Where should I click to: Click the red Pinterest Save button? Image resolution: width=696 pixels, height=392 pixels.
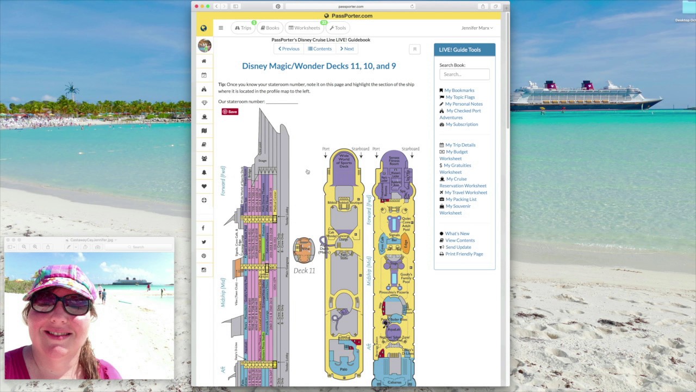[230, 112]
